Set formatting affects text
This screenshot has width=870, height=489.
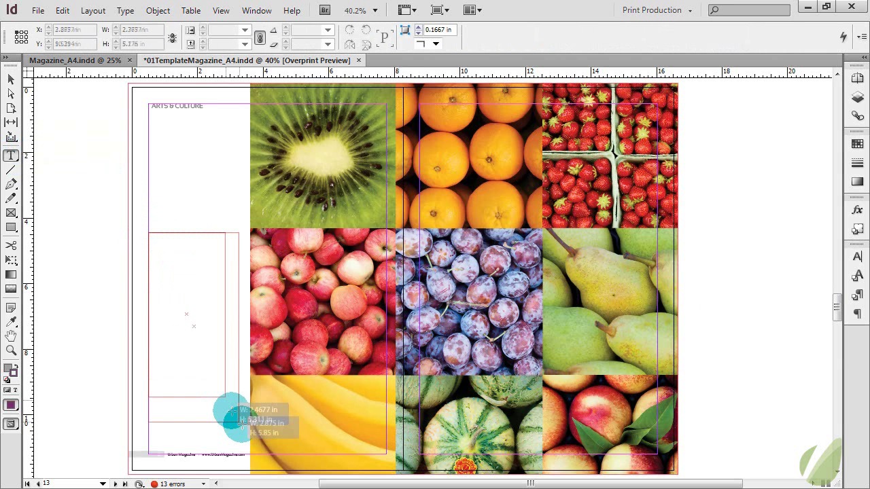click(15, 390)
